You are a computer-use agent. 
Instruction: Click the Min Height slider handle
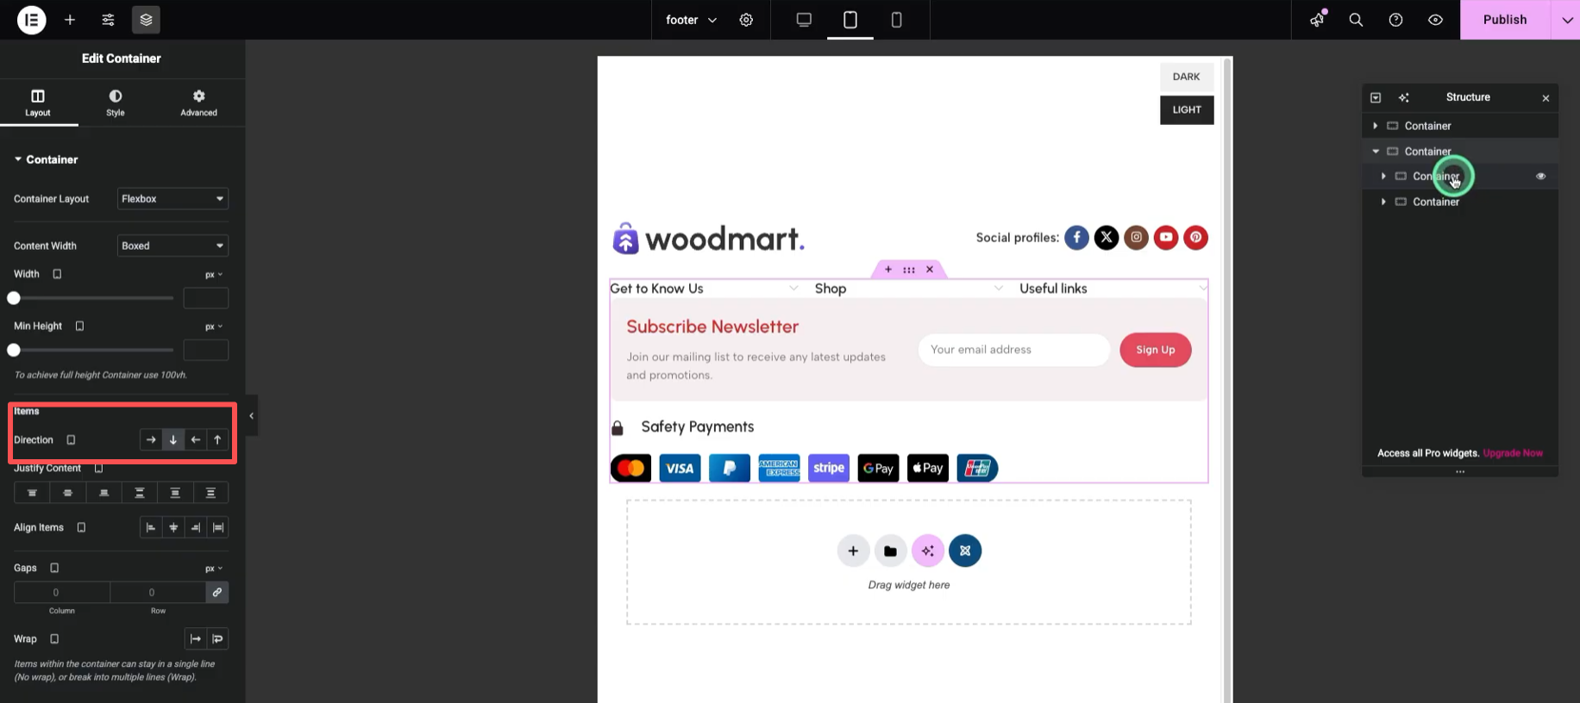pyautogui.click(x=14, y=350)
